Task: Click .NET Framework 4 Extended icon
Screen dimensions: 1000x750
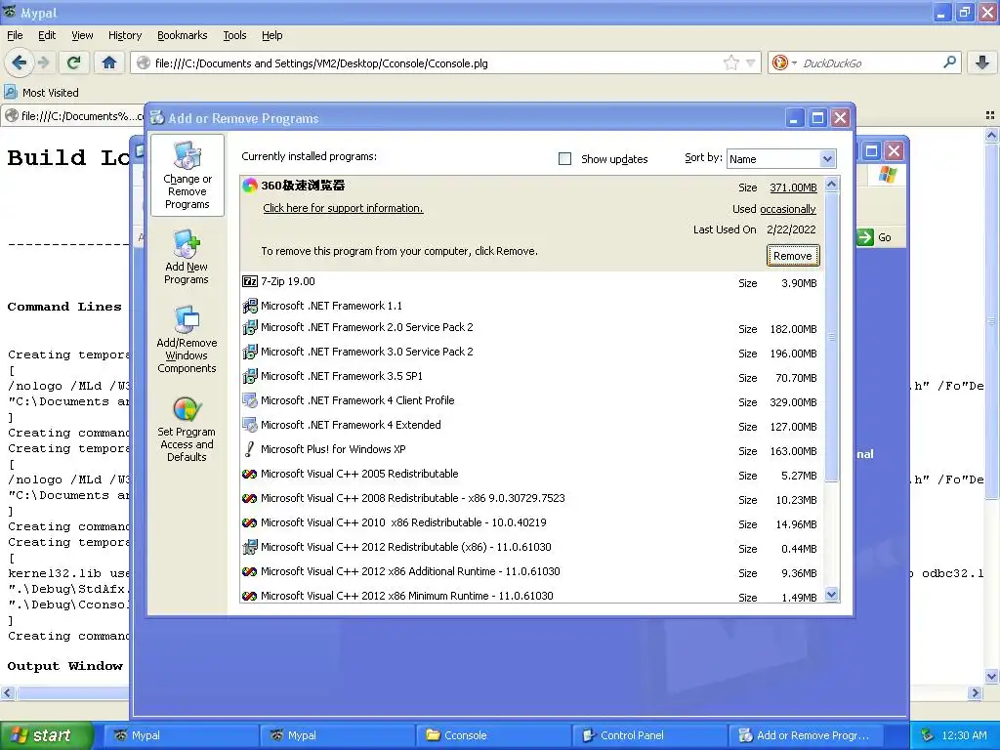Action: click(x=250, y=425)
